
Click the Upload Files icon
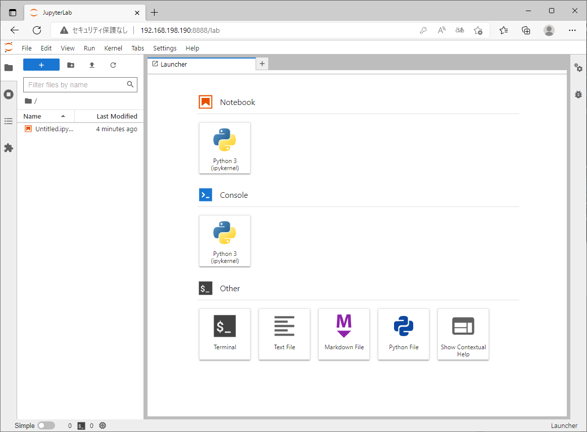(x=92, y=65)
